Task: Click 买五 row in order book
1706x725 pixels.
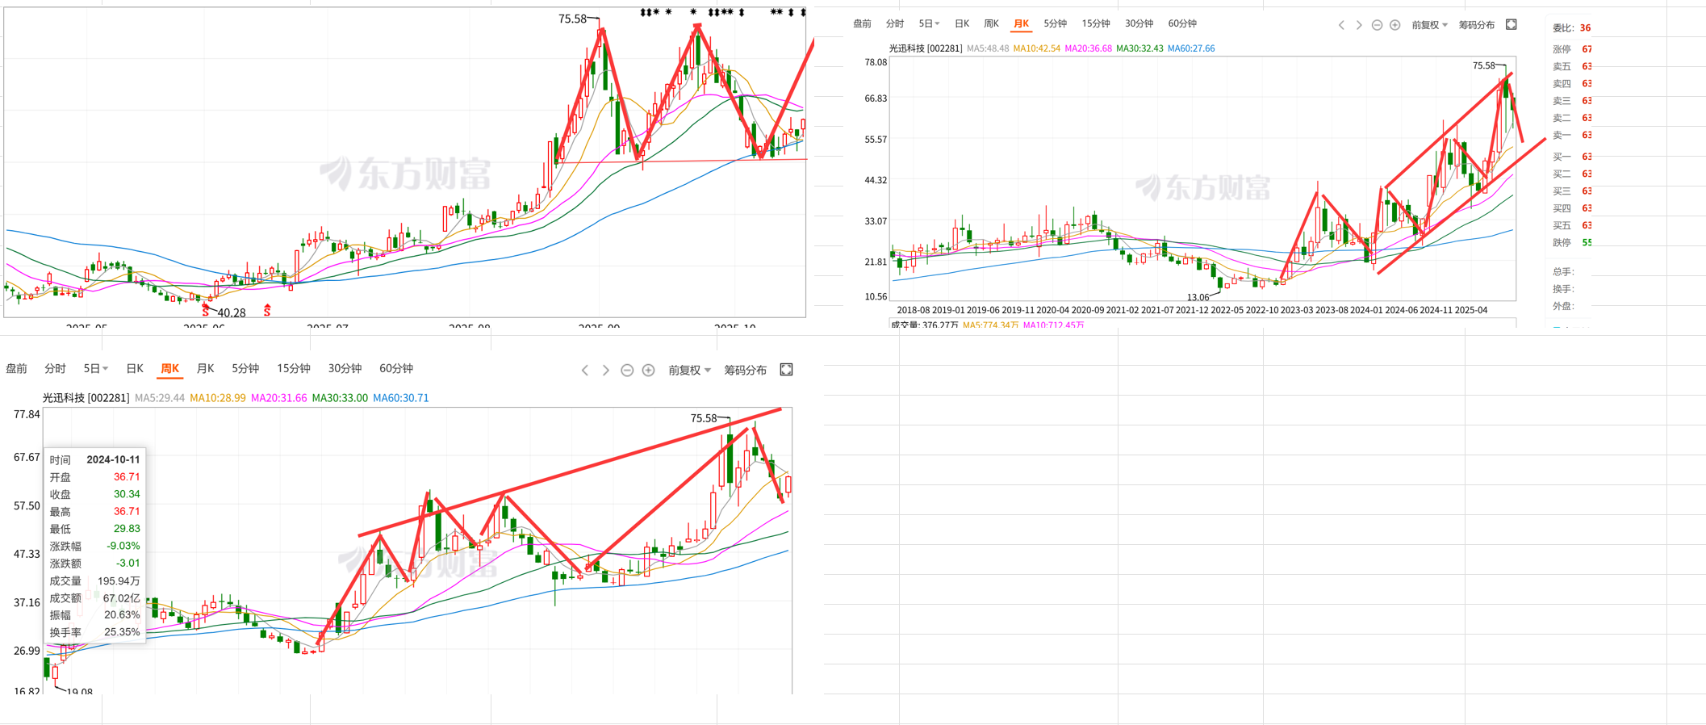Action: click(x=1571, y=225)
